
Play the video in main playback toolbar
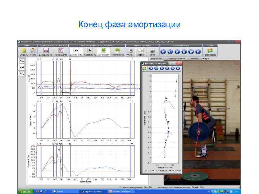[177, 52]
